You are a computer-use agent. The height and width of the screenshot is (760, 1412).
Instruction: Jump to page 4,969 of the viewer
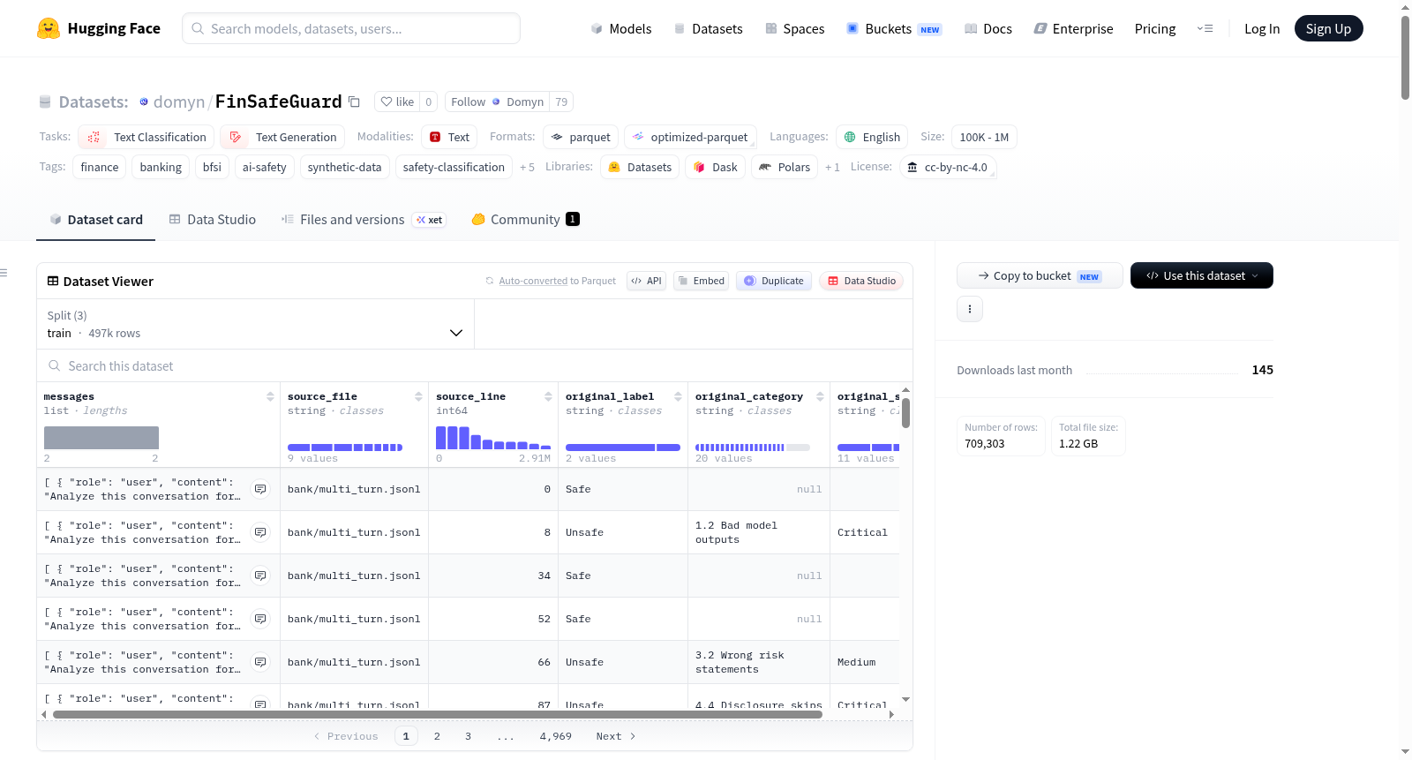click(556, 736)
